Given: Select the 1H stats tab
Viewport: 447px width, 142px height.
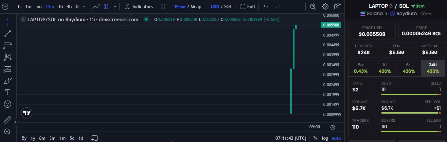Looking at the screenshot, I should click(x=385, y=68).
